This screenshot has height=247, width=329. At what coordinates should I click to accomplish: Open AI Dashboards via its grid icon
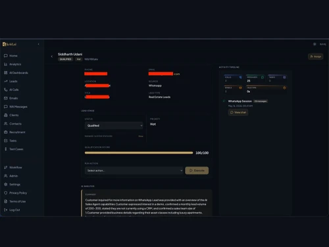[6, 72]
